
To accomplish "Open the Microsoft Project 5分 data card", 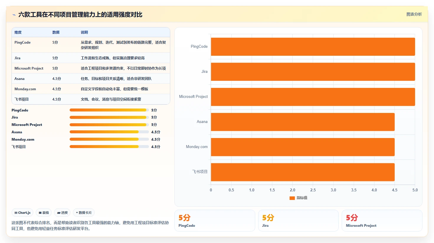I will pos(382,221).
